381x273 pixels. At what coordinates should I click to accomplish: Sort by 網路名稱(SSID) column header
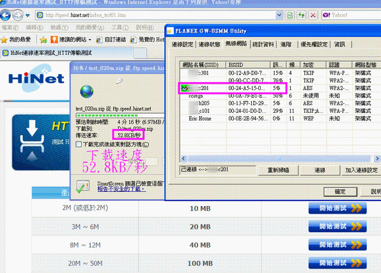point(203,65)
